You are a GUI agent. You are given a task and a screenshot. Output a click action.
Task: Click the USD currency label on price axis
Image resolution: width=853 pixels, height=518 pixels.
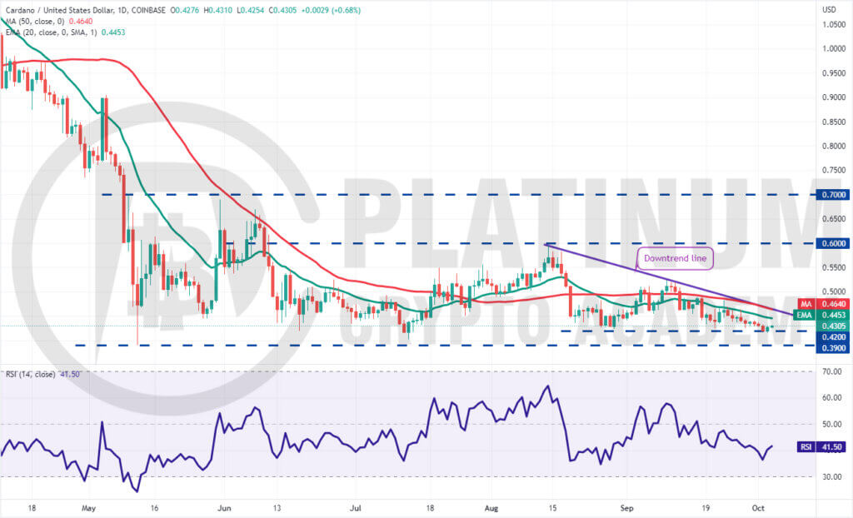(829, 10)
